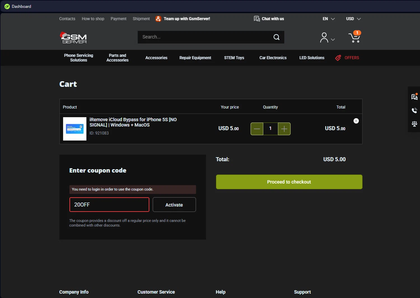The image size is (420, 298).
Task: Open Phone Servicing Solutions menu
Action: tap(79, 58)
